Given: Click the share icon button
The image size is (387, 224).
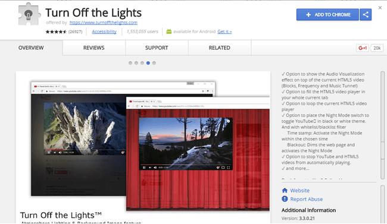Looking at the screenshot, I should pyautogui.click(x=366, y=14).
